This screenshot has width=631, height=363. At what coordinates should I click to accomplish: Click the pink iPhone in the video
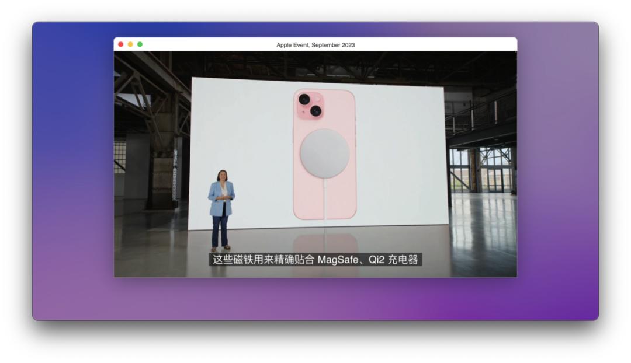[x=325, y=155]
